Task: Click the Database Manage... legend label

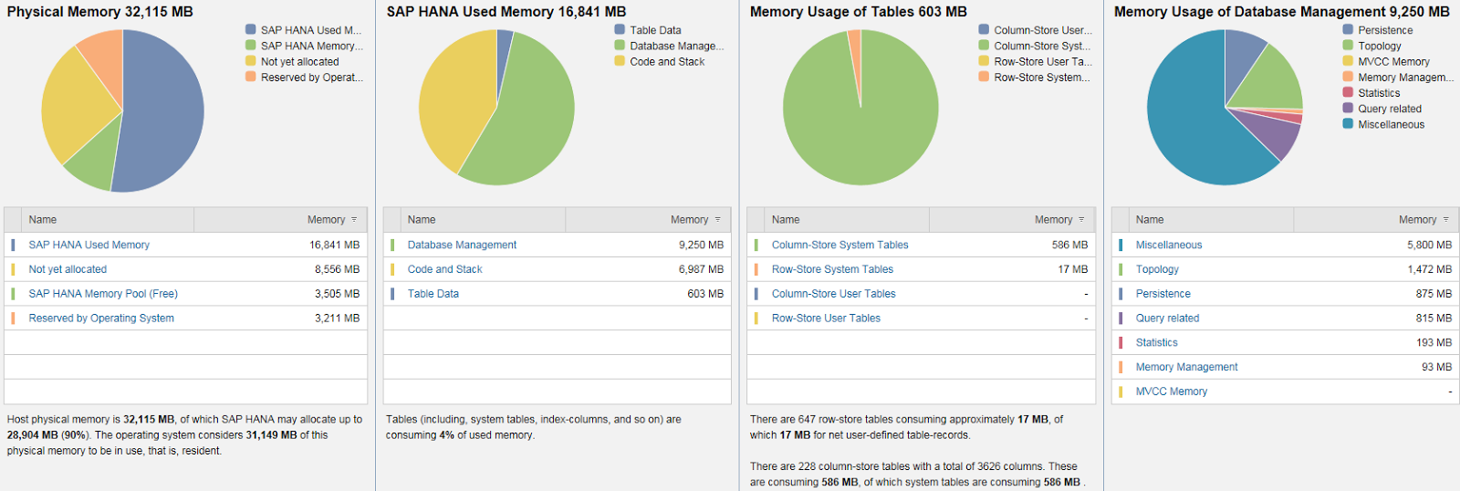Action: point(677,46)
